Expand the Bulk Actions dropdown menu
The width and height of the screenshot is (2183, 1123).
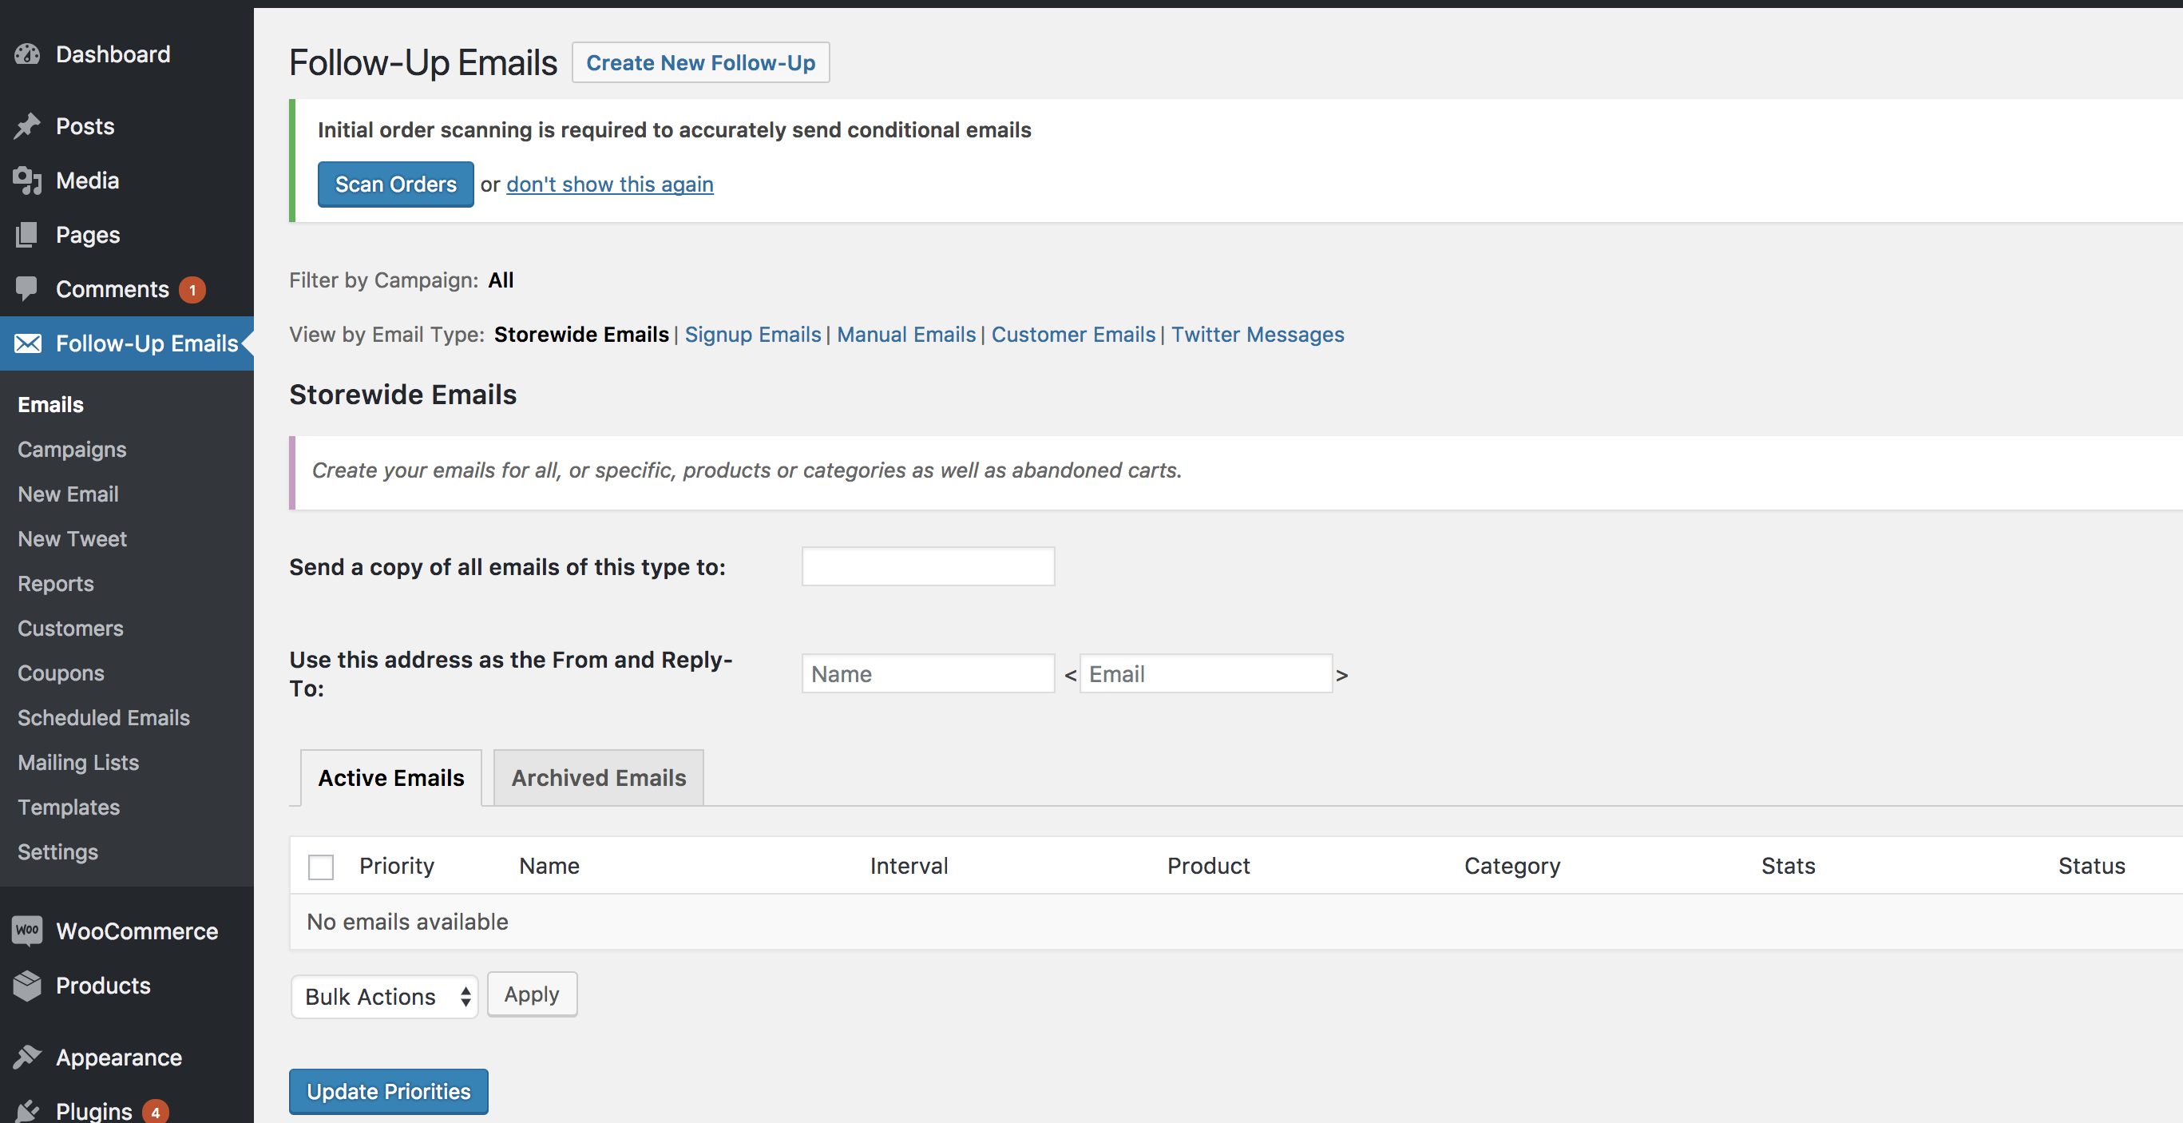point(385,995)
